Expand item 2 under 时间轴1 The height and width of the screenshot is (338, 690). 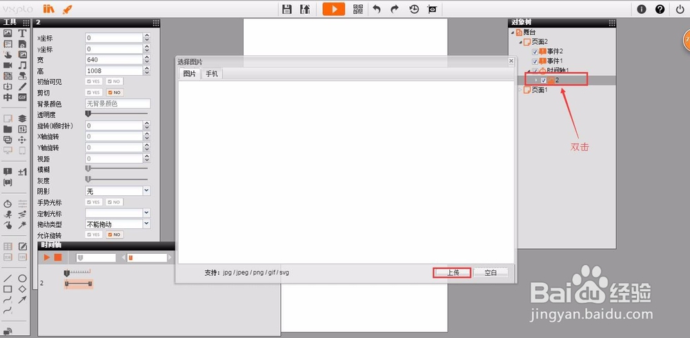[535, 80]
